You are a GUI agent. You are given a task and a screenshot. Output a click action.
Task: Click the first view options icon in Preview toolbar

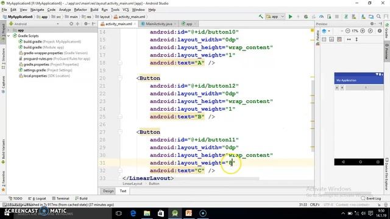tap(324, 40)
